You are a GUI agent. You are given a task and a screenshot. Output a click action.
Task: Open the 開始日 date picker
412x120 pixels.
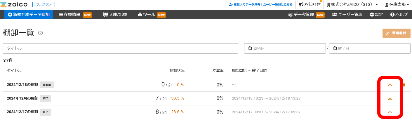click(285, 48)
